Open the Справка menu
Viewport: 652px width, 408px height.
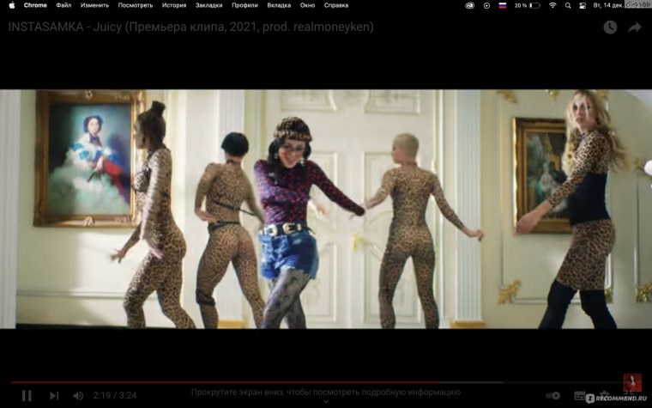coord(336,5)
